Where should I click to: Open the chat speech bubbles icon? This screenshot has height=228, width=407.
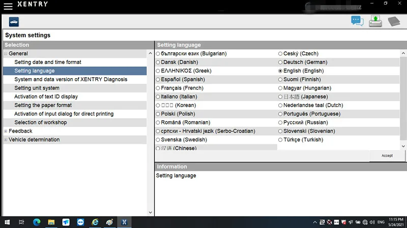click(x=357, y=21)
